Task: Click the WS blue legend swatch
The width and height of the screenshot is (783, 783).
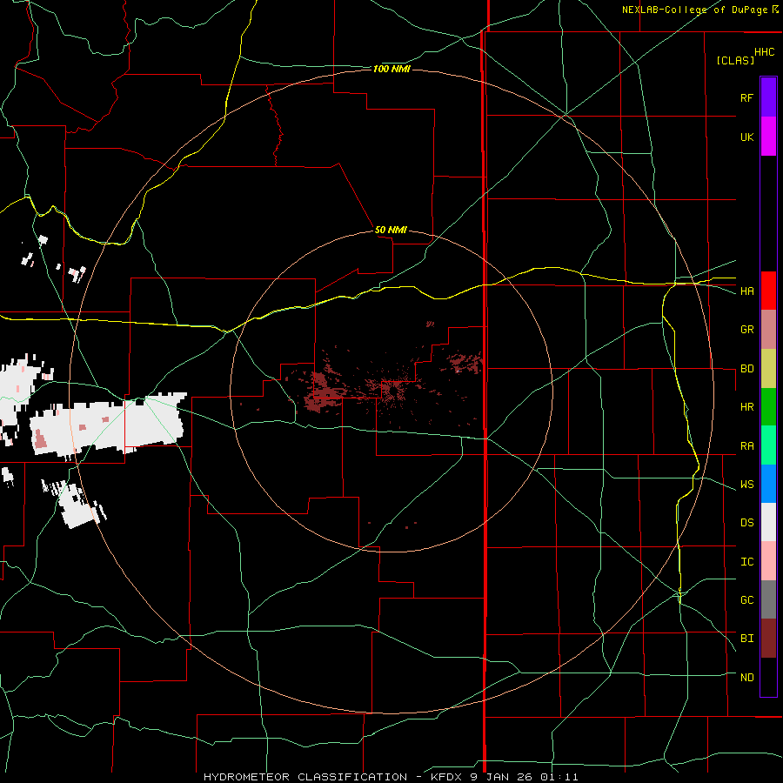Action: tap(768, 484)
